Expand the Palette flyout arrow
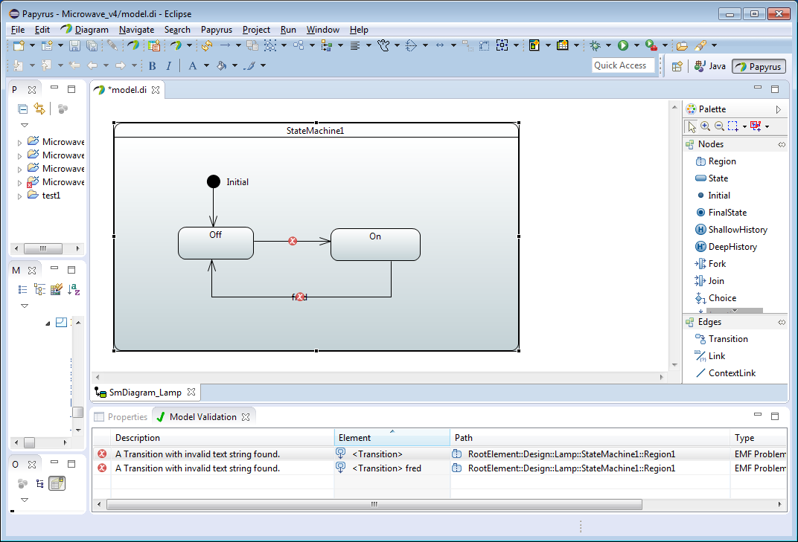Screen dimensions: 798x542 point(778,109)
